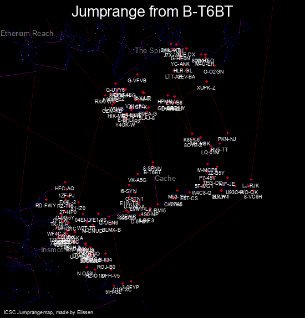Click the red marker above the HFC-AQ label

[x=65, y=183]
